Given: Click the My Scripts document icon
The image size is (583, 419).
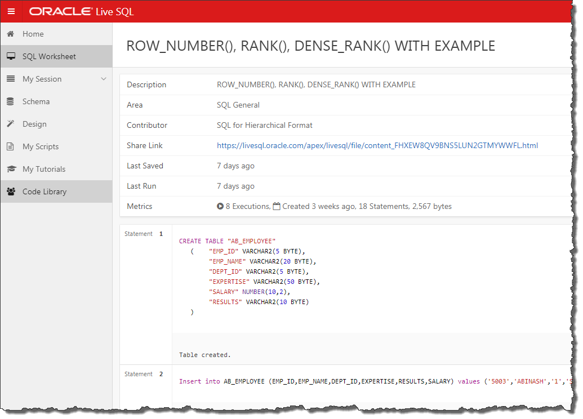Looking at the screenshot, I should click(10, 146).
